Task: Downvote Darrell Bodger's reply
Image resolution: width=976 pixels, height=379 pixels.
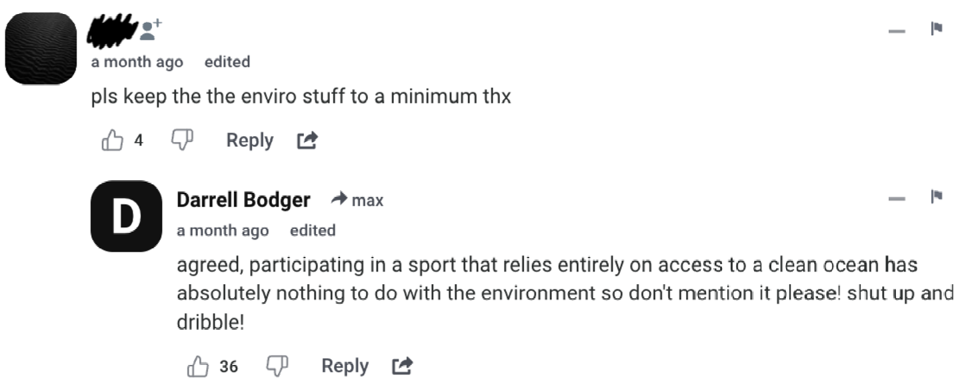Action: (x=277, y=366)
